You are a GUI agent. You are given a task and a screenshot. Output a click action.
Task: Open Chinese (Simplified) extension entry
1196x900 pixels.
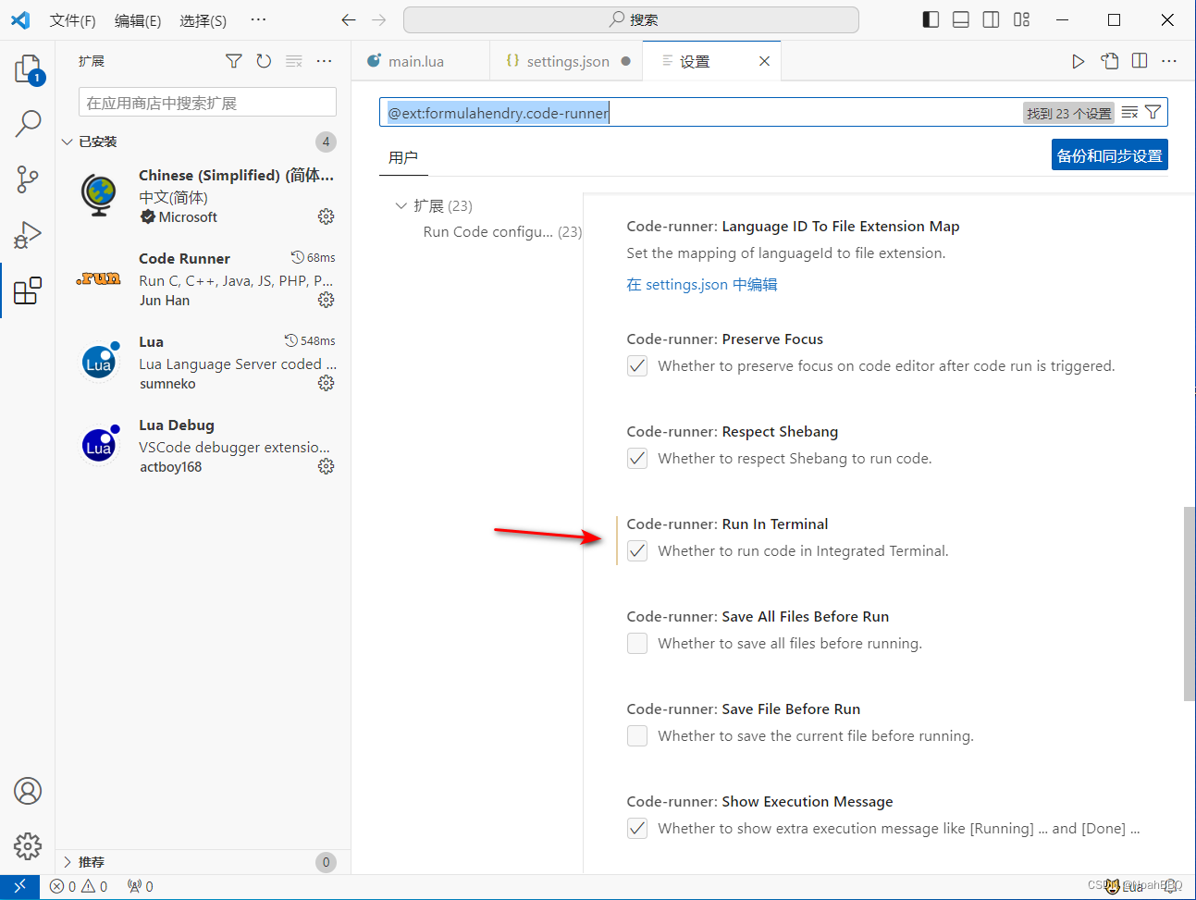click(x=203, y=195)
